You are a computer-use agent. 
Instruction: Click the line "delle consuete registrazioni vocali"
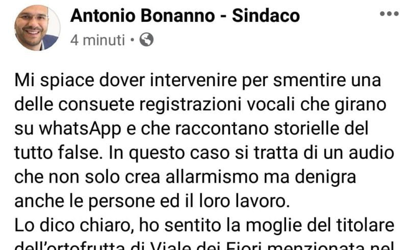click(200, 105)
